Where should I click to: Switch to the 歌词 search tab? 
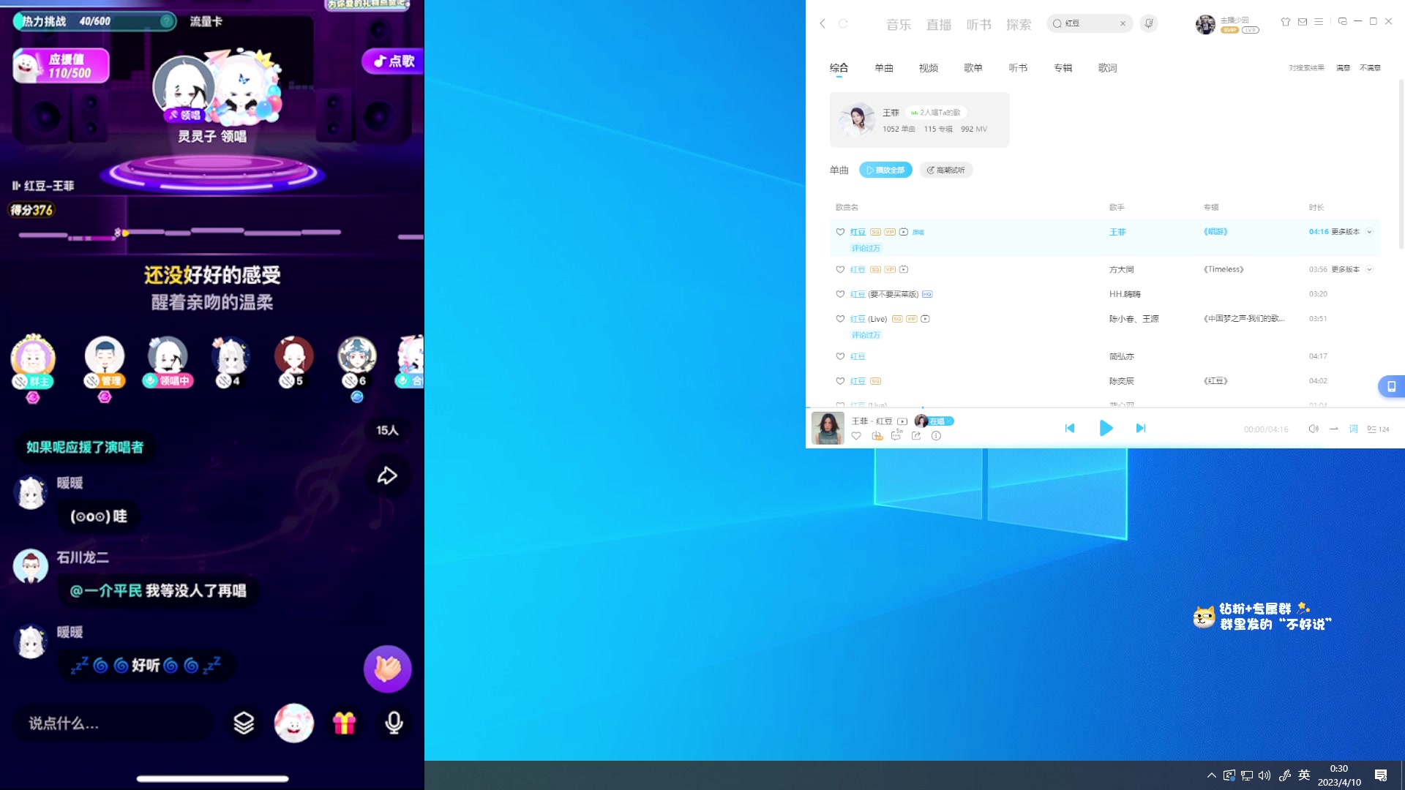coord(1107,68)
